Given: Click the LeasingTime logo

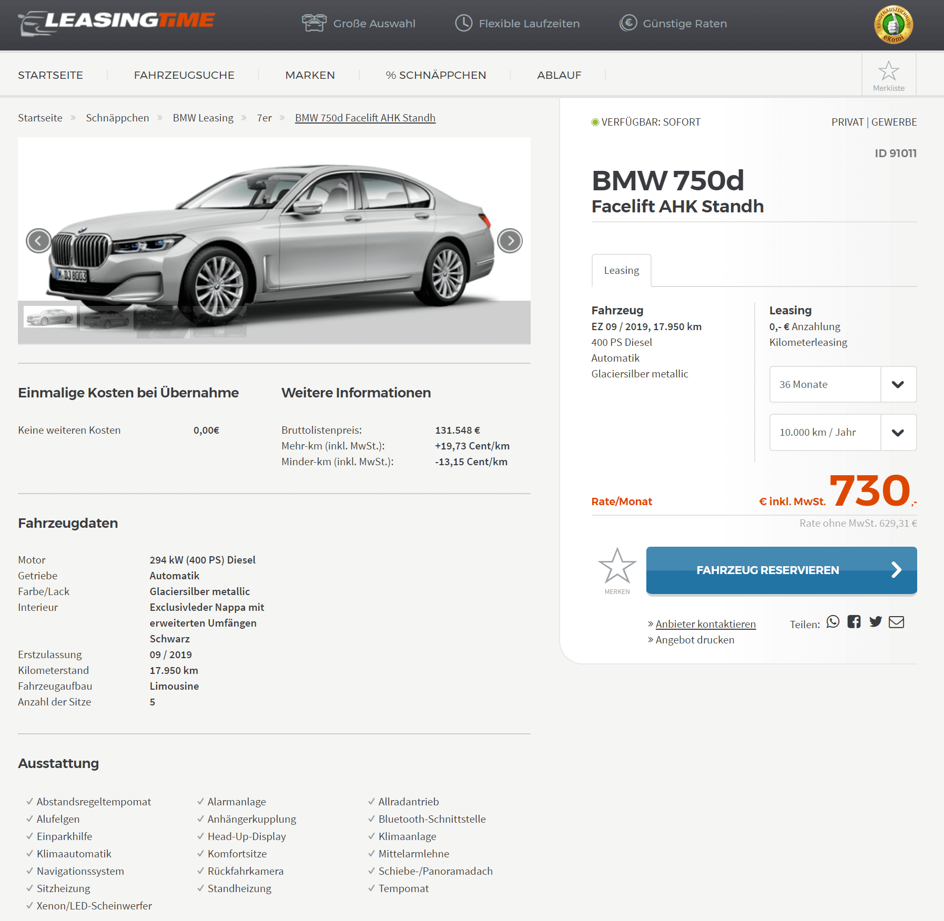Looking at the screenshot, I should (x=116, y=23).
